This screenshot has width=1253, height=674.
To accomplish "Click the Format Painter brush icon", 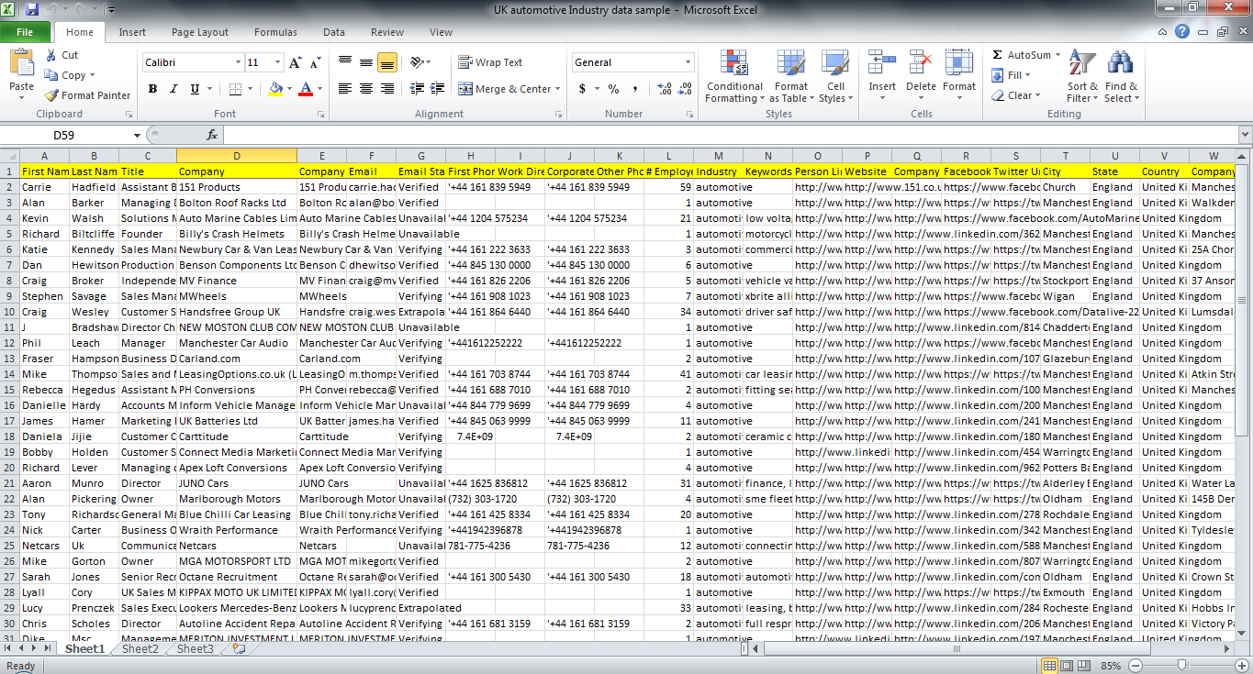I will [x=51, y=95].
